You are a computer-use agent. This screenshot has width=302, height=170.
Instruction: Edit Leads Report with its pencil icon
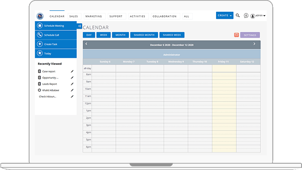coord(72,84)
